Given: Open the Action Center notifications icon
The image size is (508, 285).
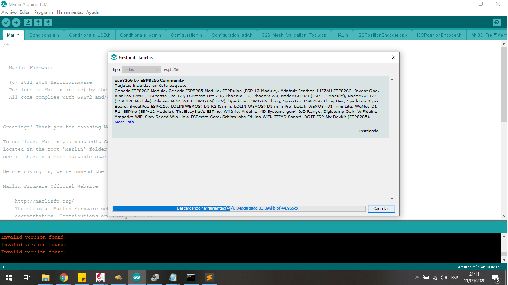Looking at the screenshot, I should click(495, 278).
